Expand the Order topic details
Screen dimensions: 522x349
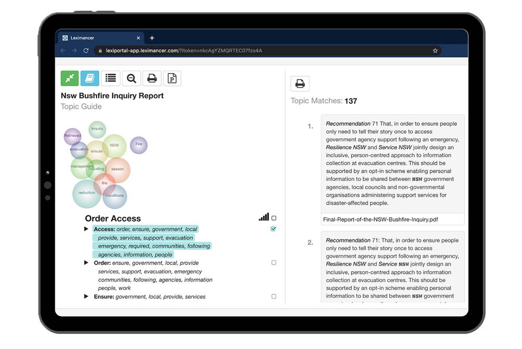[86, 262]
